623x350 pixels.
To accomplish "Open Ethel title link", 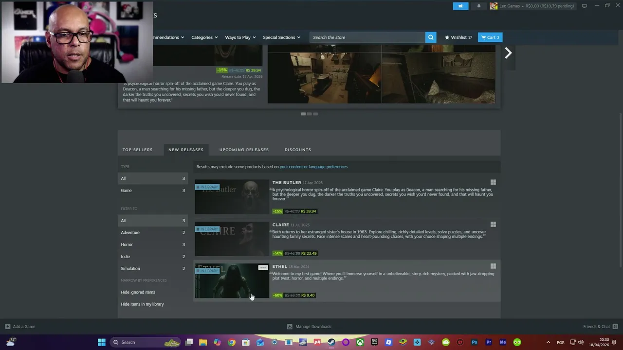I will (x=280, y=266).
